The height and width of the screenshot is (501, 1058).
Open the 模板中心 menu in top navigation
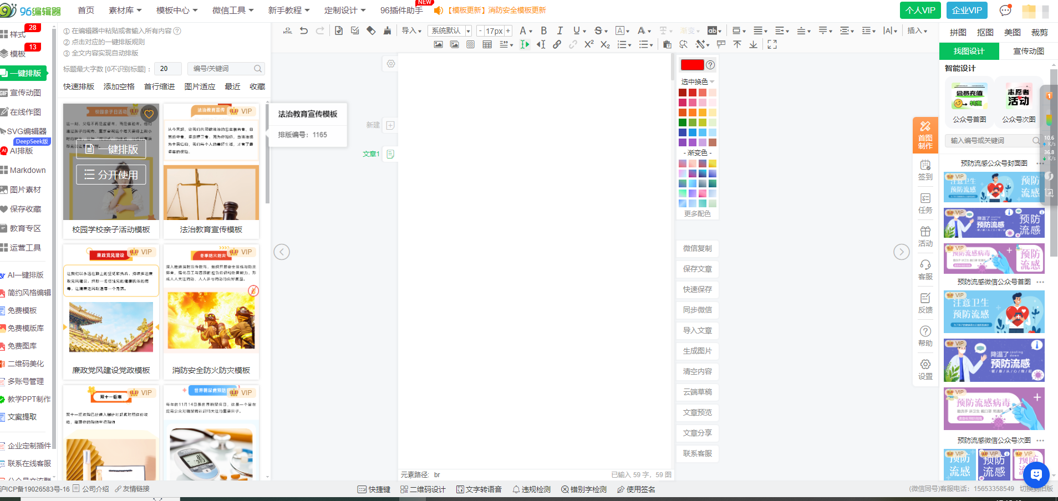176,11
